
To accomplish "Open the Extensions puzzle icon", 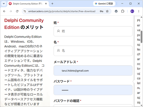I will tap(123, 11).
